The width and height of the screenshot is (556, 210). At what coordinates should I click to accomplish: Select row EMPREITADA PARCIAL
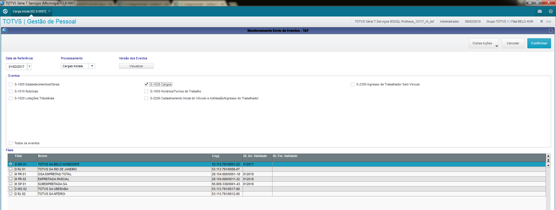click(x=277, y=179)
